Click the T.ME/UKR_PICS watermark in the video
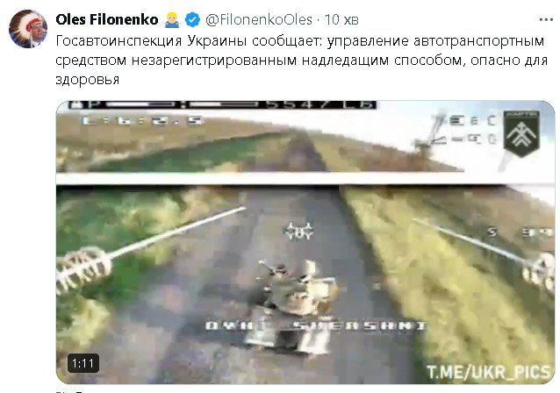This screenshot has width=560, height=393. point(488,372)
